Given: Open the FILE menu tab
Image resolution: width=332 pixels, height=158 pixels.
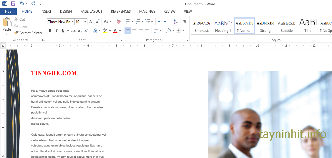Looking at the screenshot, I should 8,11.
